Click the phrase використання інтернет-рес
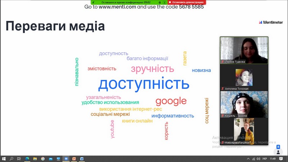Image resolution: width=288 pixels, height=162 pixels. (131, 109)
